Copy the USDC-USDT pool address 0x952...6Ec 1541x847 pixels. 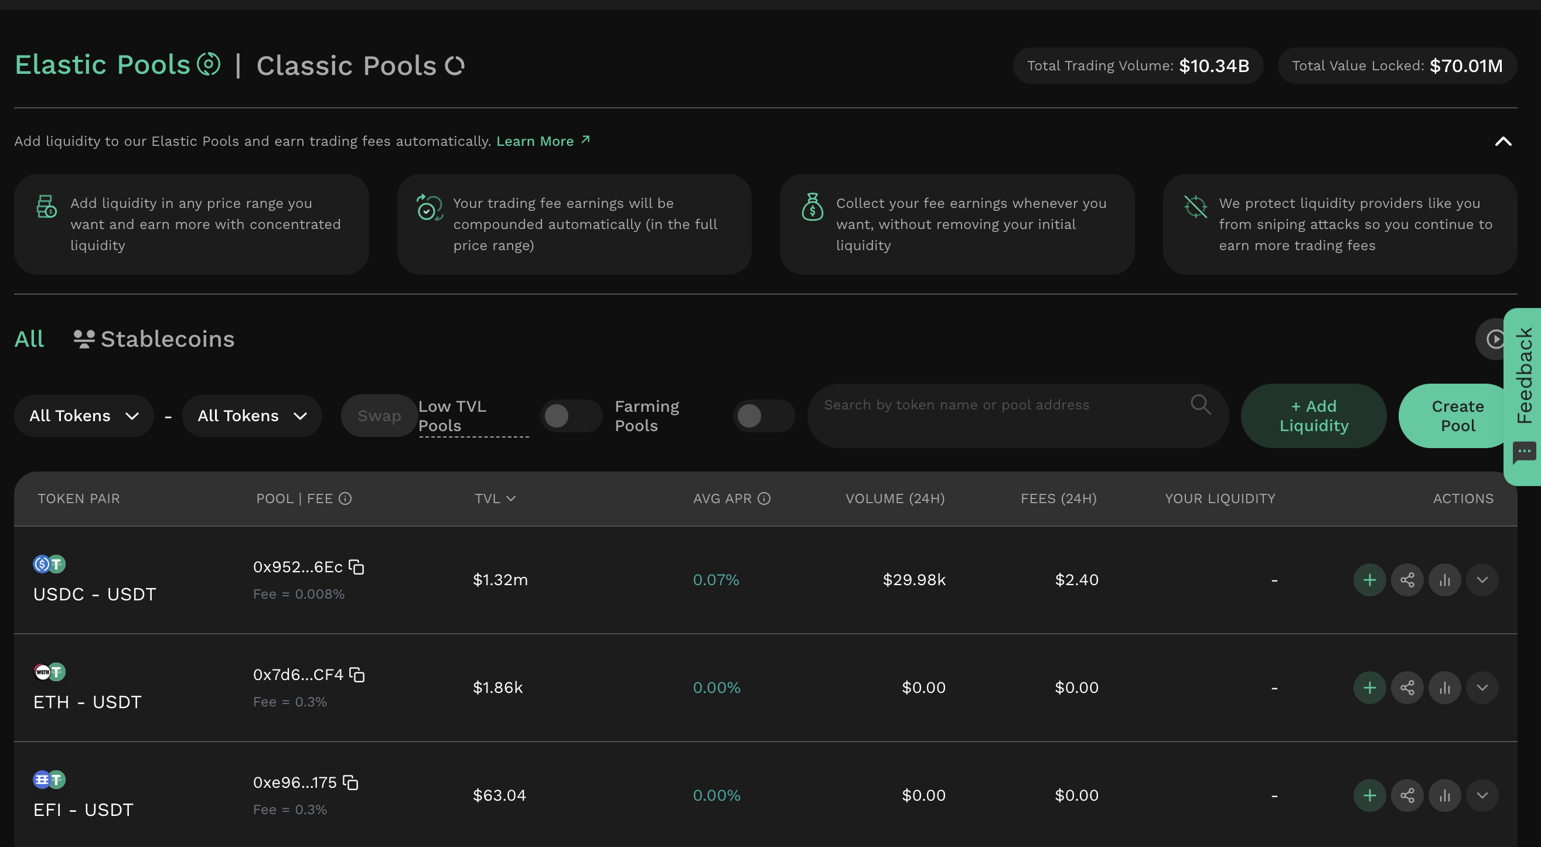pos(356,567)
